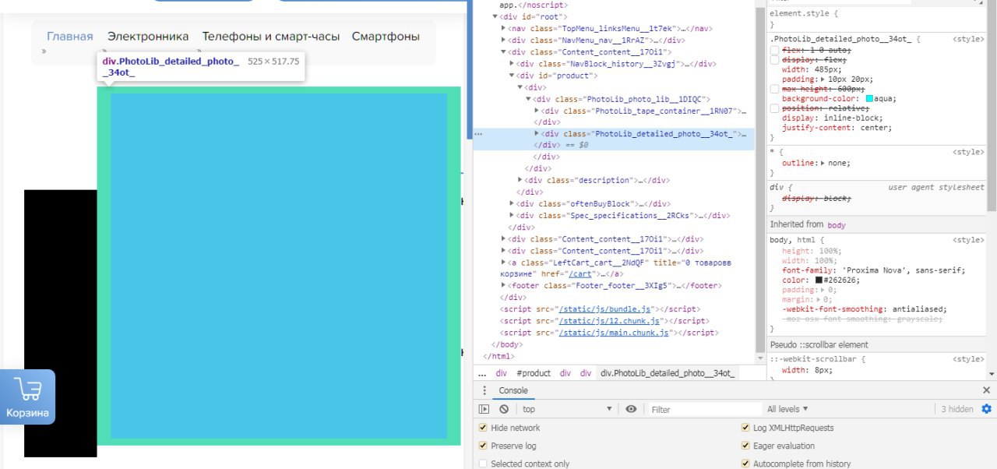Toggle the Preserve log checkbox
Image resolution: width=997 pixels, height=469 pixels.
(483, 446)
